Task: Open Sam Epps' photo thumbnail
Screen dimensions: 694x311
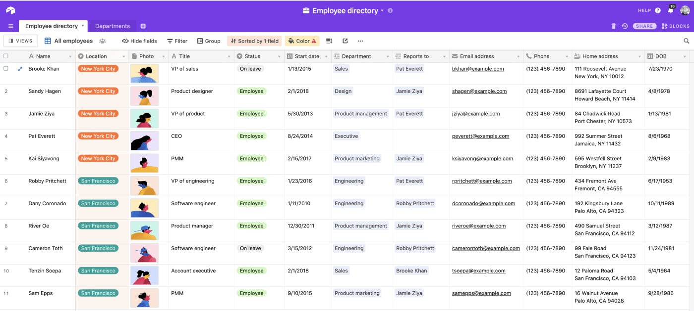Action: pos(144,298)
